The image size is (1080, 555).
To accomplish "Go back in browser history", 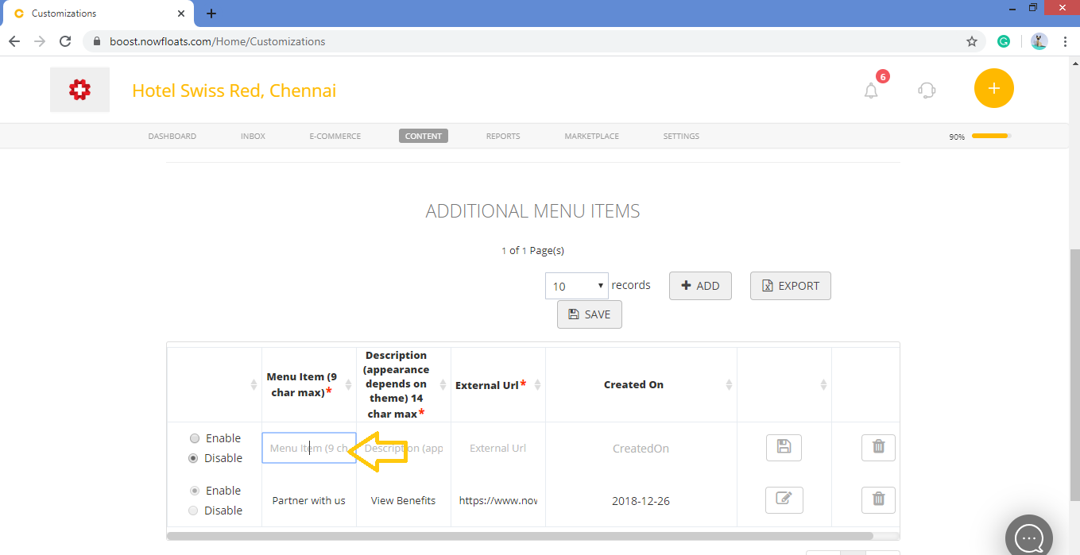I will 14,41.
